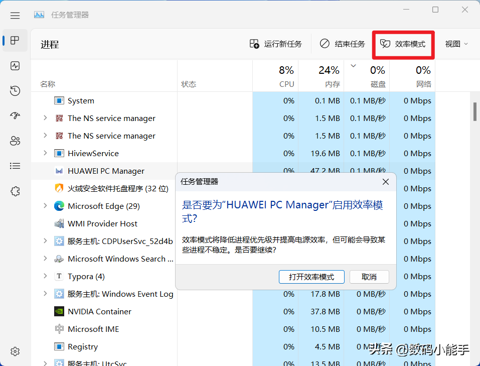Screen dimensions: 480x366
Task: Click 取消 in the dialog
Action: 369,277
